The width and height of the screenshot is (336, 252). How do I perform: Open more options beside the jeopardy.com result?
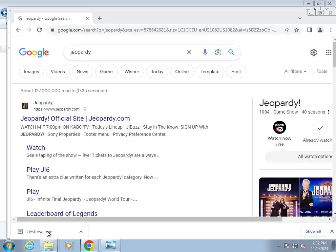click(85, 109)
